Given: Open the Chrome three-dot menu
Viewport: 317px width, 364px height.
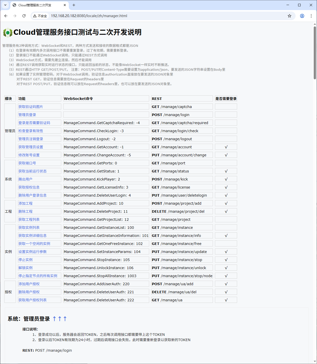Looking at the screenshot, I should (311, 16).
